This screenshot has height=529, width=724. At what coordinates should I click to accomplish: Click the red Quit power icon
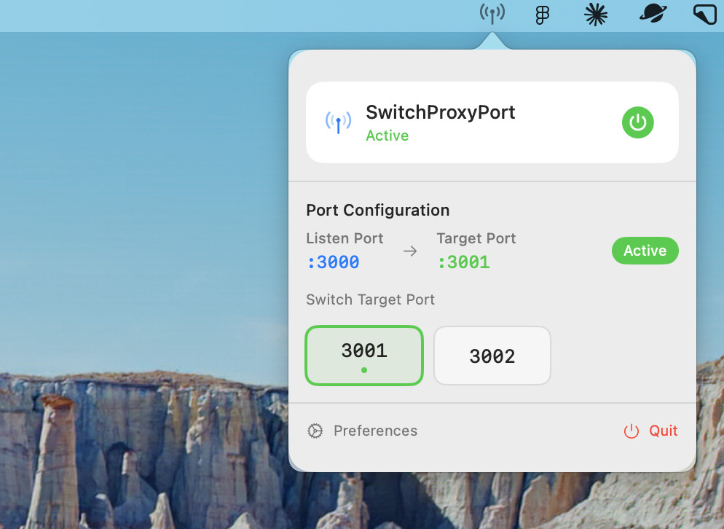point(631,431)
